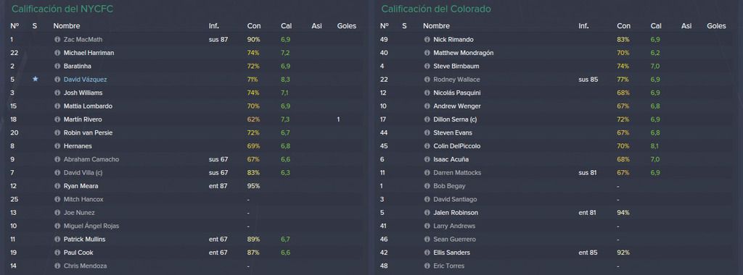The image size is (743, 275).
Task: Sort NYCFC table by Con column
Action: [x=253, y=26]
